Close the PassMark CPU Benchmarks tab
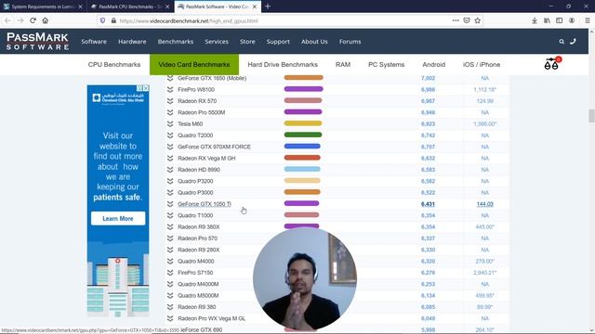Image resolution: width=595 pixels, height=334 pixels. click(167, 6)
